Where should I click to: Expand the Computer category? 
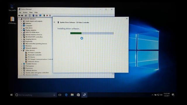click(x=22, y=26)
